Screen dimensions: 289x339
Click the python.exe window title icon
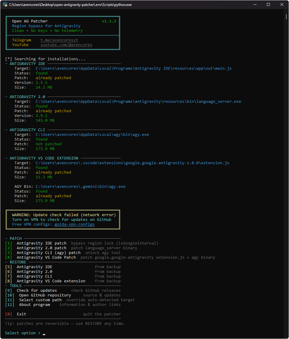click(5, 4)
